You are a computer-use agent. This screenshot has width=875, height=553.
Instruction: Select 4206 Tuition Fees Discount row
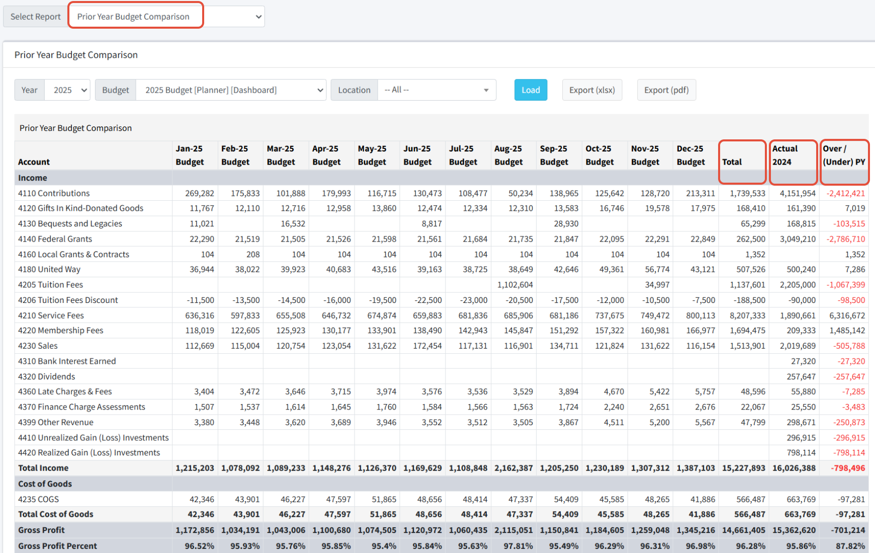click(442, 300)
